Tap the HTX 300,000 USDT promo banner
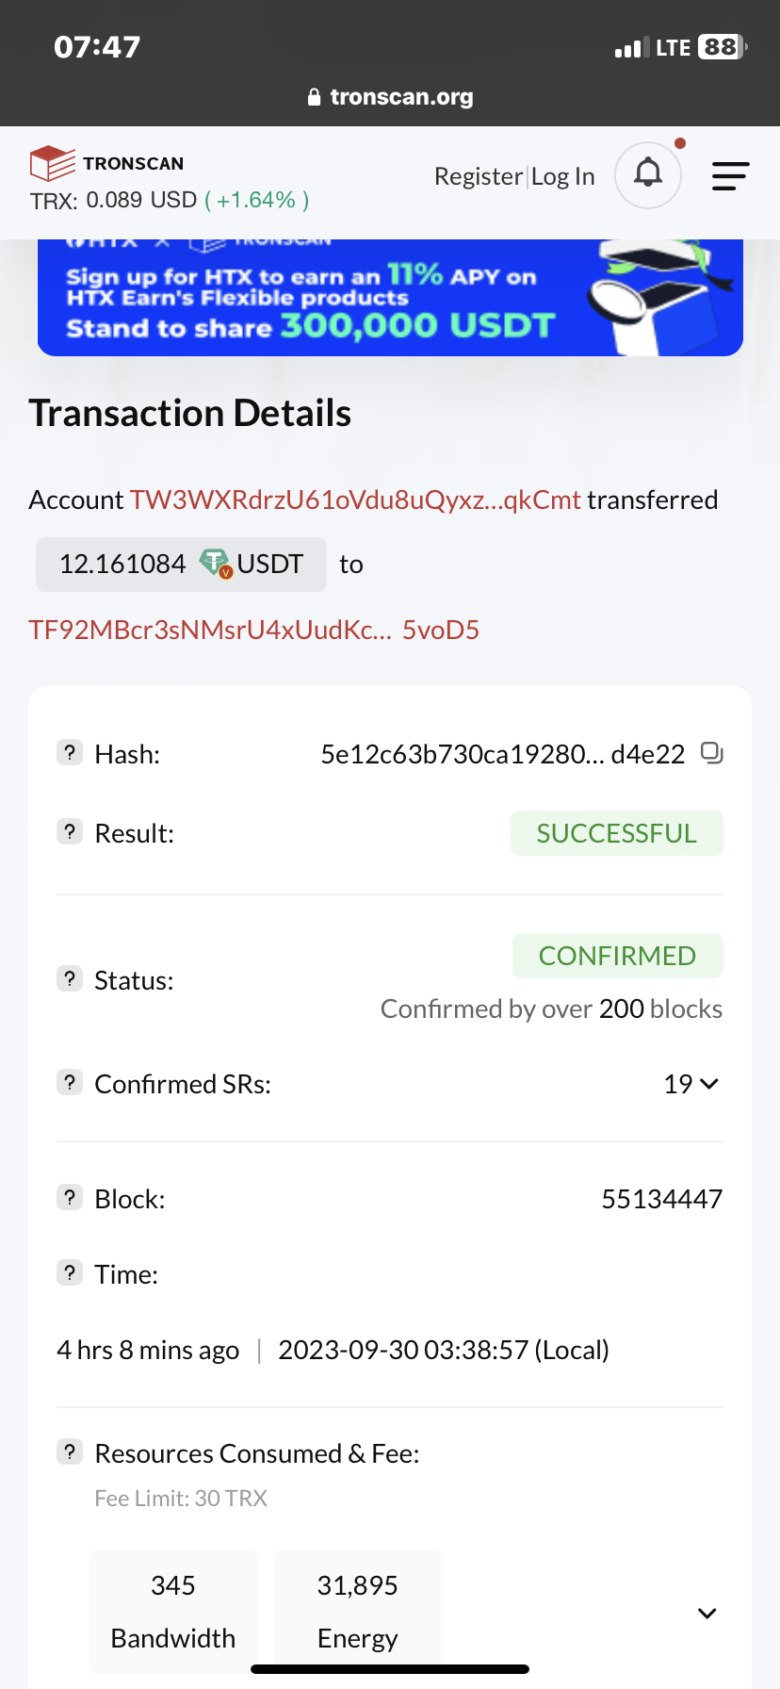The height and width of the screenshot is (1689, 780). click(x=390, y=298)
